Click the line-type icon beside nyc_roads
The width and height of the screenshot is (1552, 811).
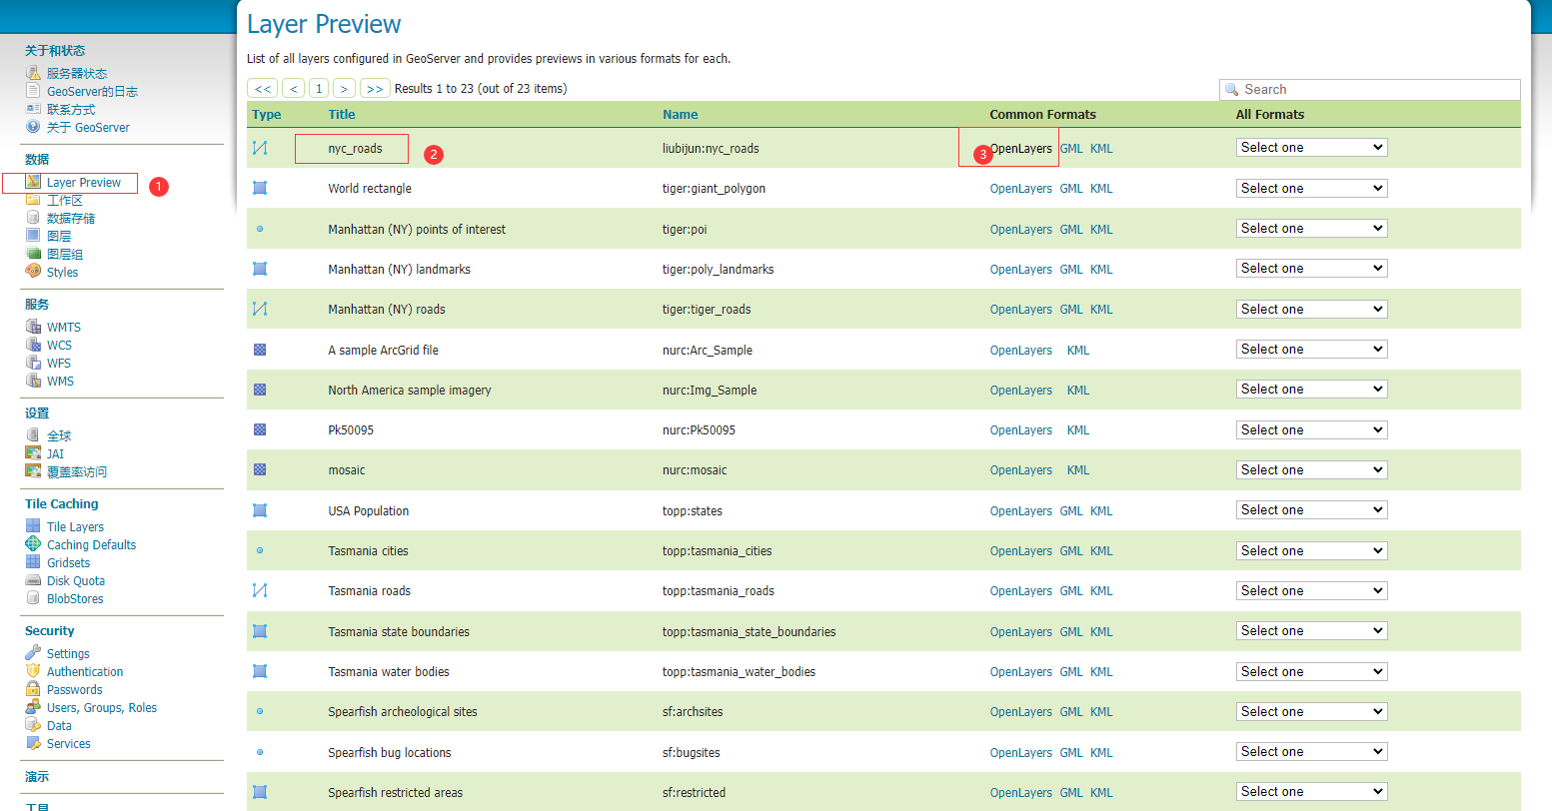pos(260,148)
